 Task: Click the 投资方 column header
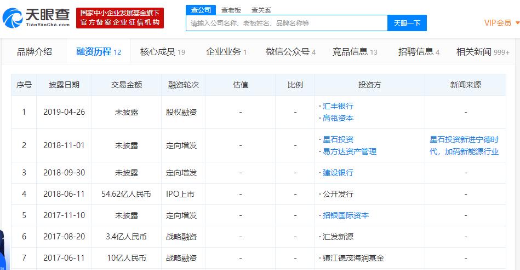tap(370, 85)
